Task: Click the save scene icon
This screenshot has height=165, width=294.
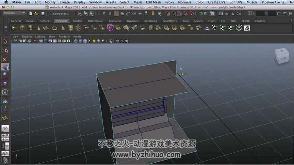Action: click(x=43, y=14)
